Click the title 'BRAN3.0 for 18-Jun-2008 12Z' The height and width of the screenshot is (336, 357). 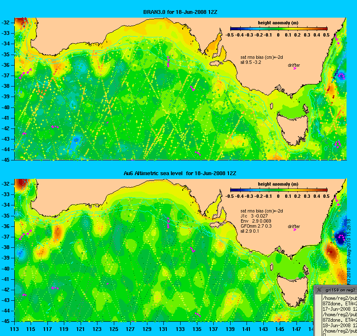180,12
